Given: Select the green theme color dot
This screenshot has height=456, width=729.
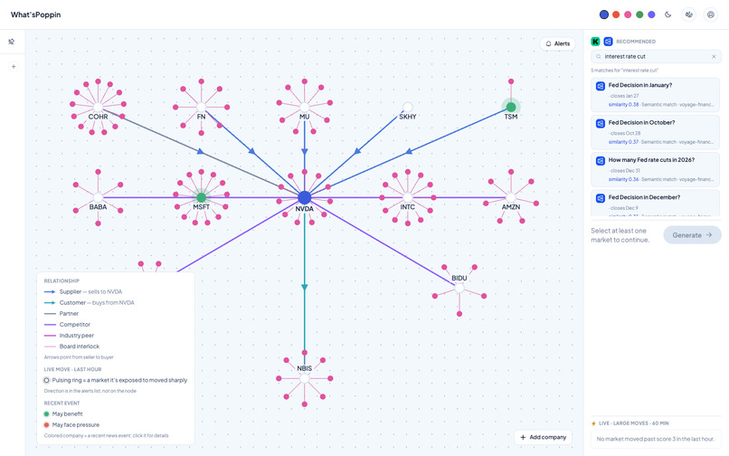Looking at the screenshot, I should coord(639,14).
